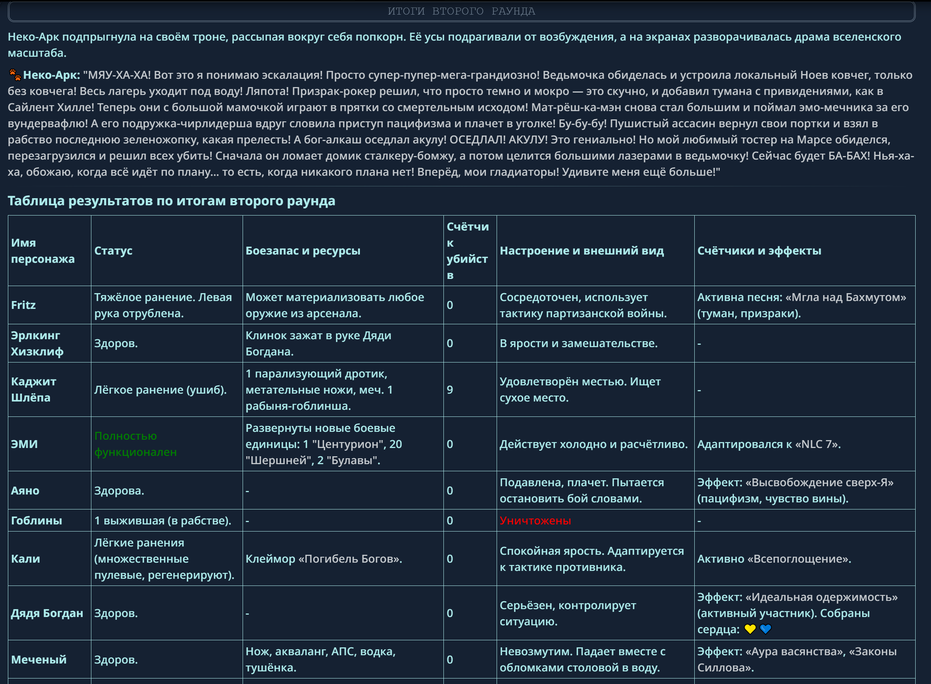Click the «Таблица результатов по итогам второго раунда» heading
This screenshot has height=684, width=931.
coord(171,201)
